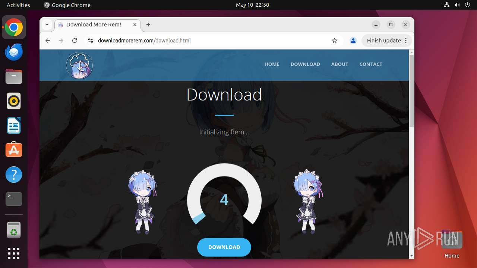Launch Thunderbird mail from the dock
The width and height of the screenshot is (477, 268).
[14, 52]
